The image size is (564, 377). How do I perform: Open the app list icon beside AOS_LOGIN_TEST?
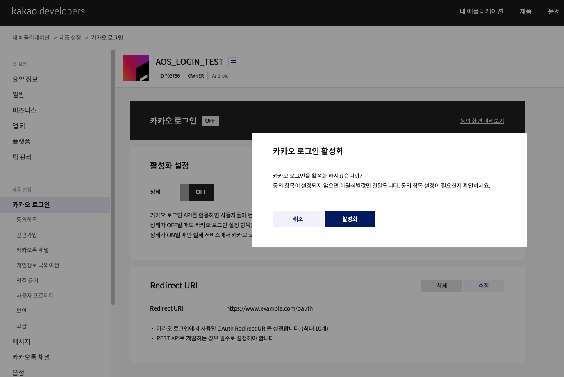233,62
